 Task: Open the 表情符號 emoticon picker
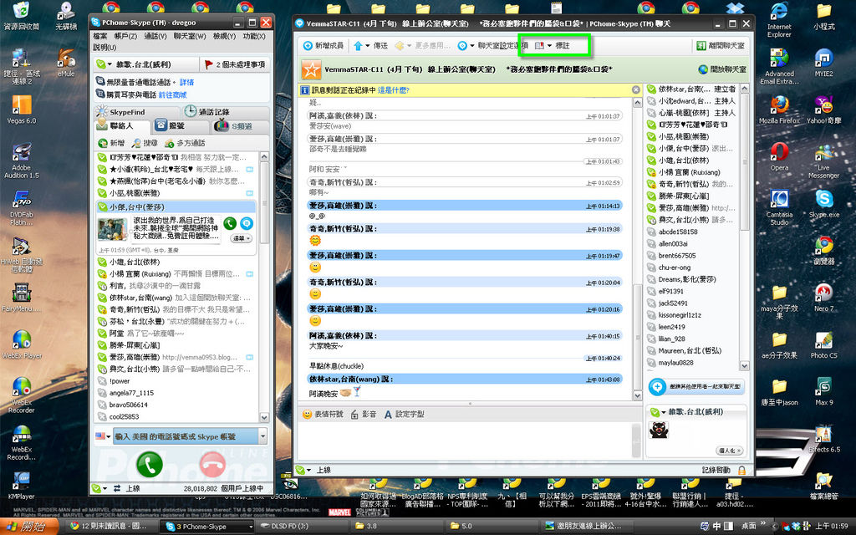323,415
